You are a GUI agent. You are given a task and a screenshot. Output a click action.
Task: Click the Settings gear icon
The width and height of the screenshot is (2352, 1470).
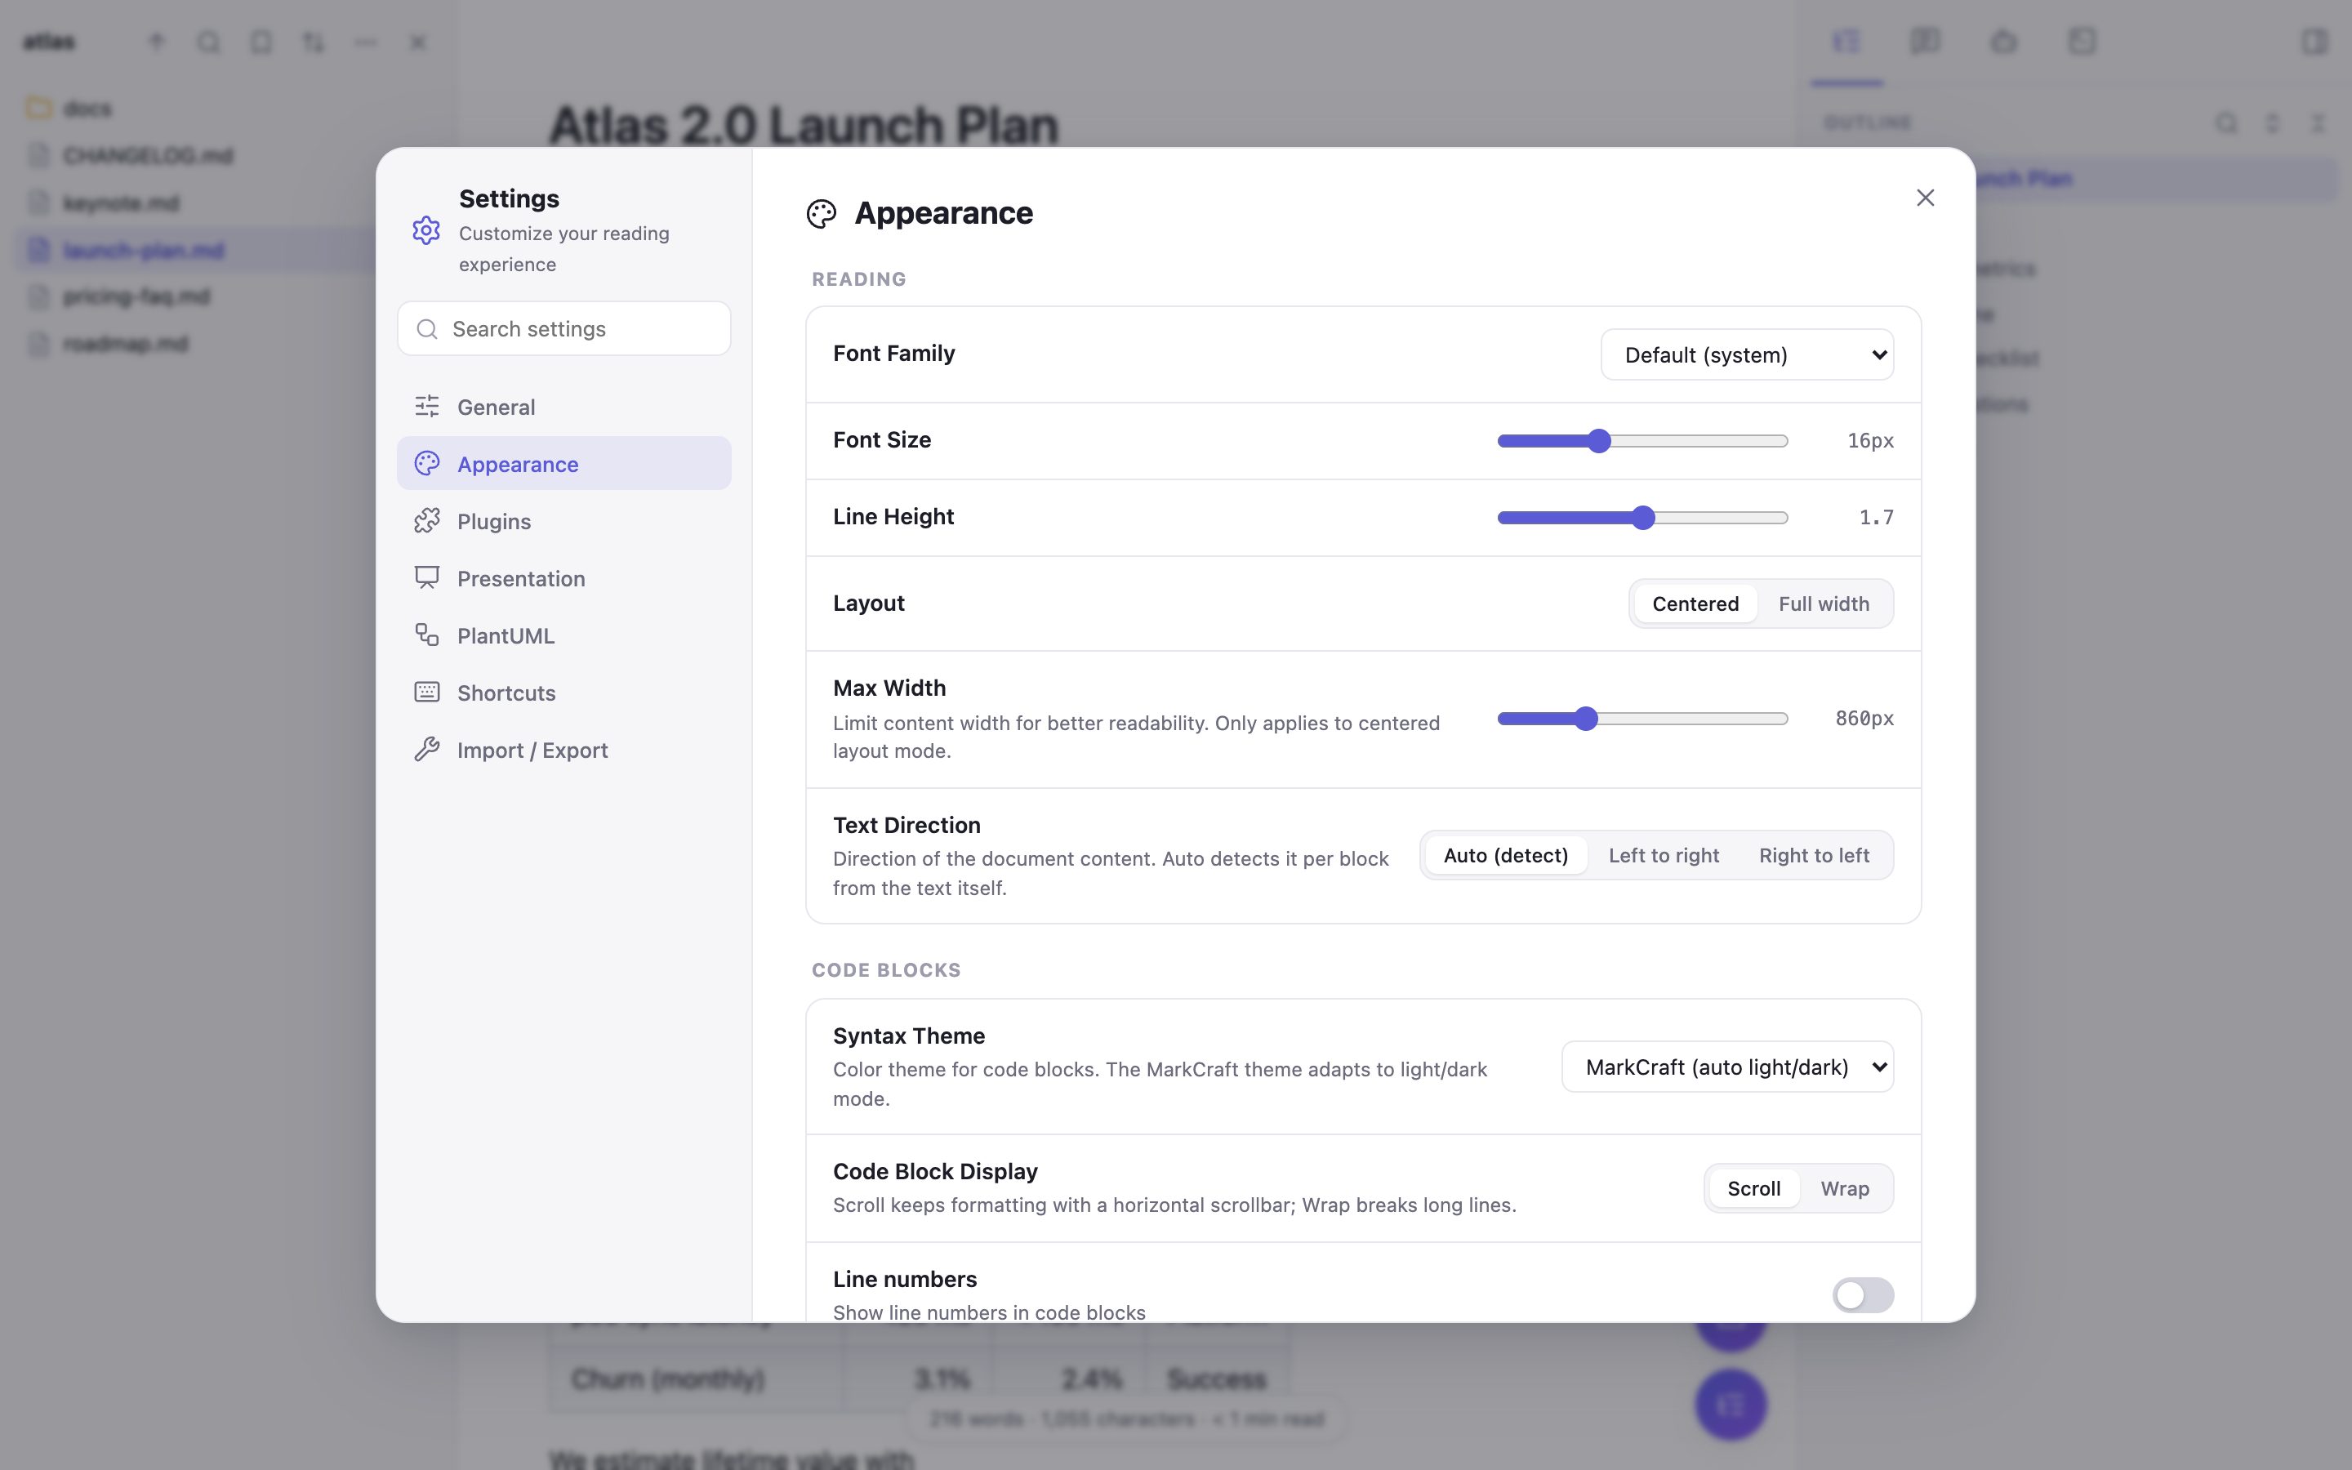(425, 230)
